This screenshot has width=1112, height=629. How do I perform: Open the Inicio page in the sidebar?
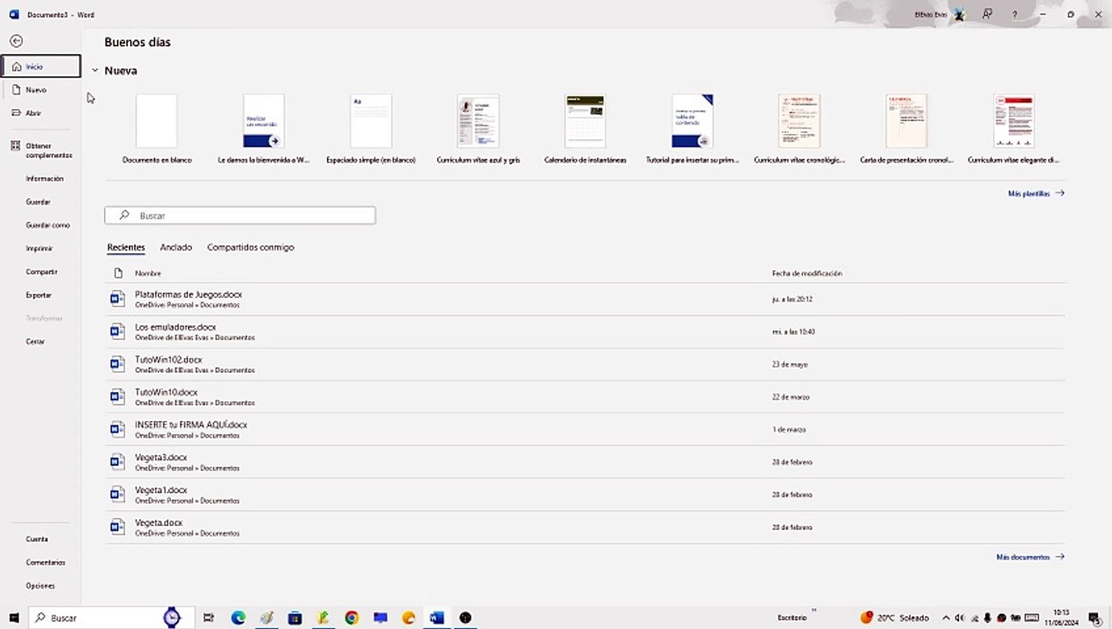[41, 66]
